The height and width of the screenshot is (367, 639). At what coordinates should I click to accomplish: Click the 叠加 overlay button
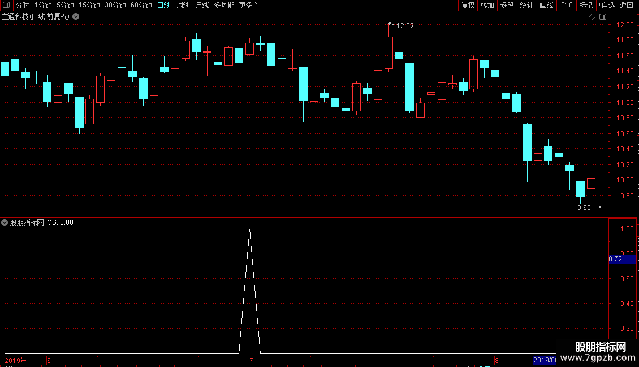click(x=487, y=5)
